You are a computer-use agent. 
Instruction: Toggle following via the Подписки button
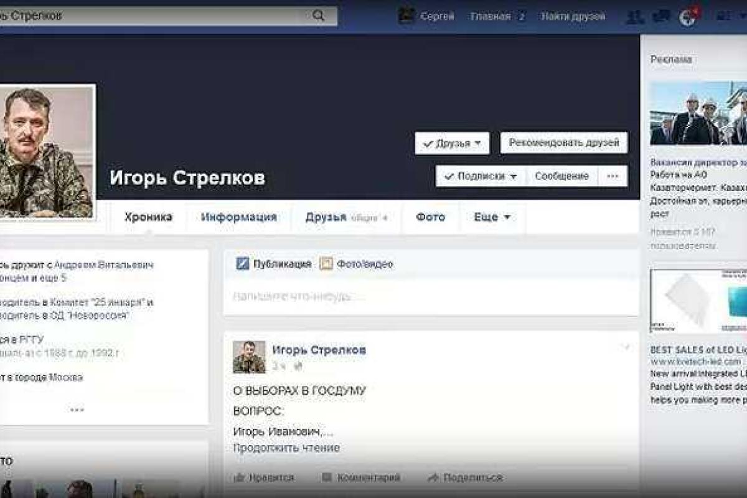(480, 176)
